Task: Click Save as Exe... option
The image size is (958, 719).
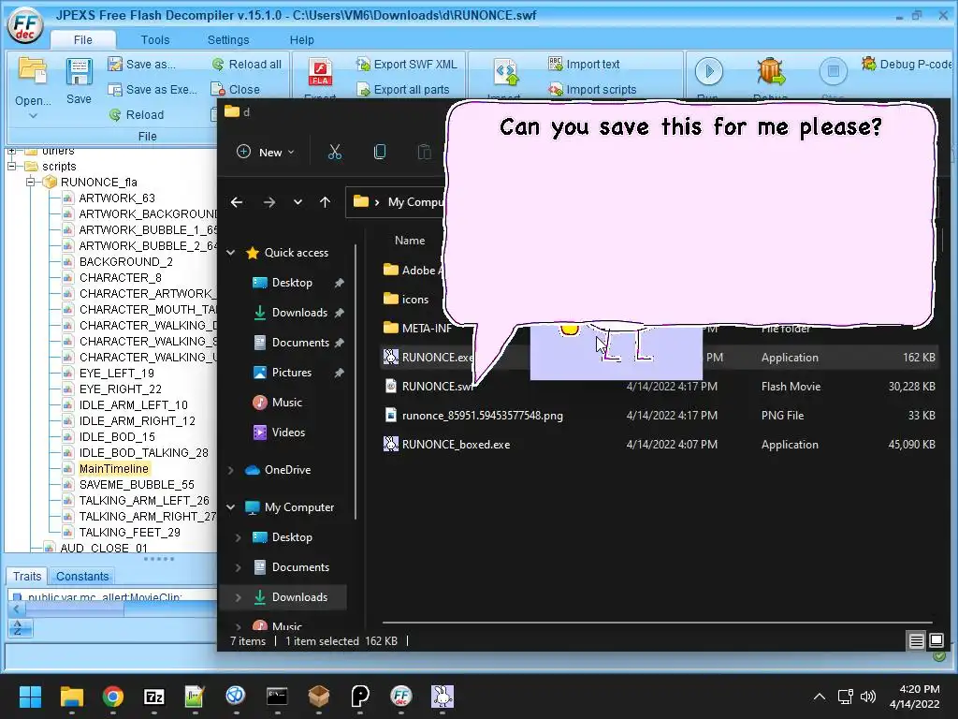Action: click(152, 89)
